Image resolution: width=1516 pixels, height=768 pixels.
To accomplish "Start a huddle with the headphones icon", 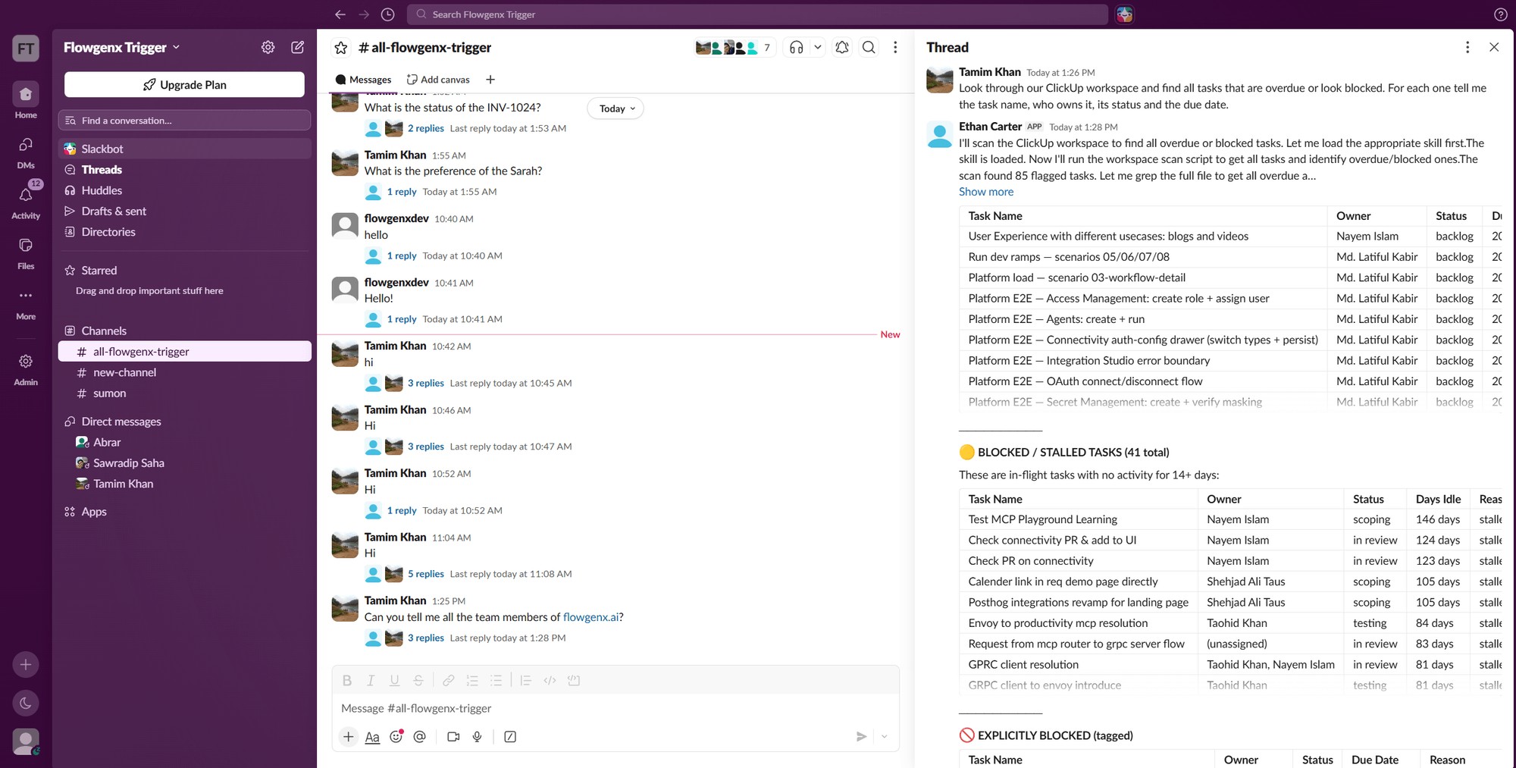I will (796, 48).
